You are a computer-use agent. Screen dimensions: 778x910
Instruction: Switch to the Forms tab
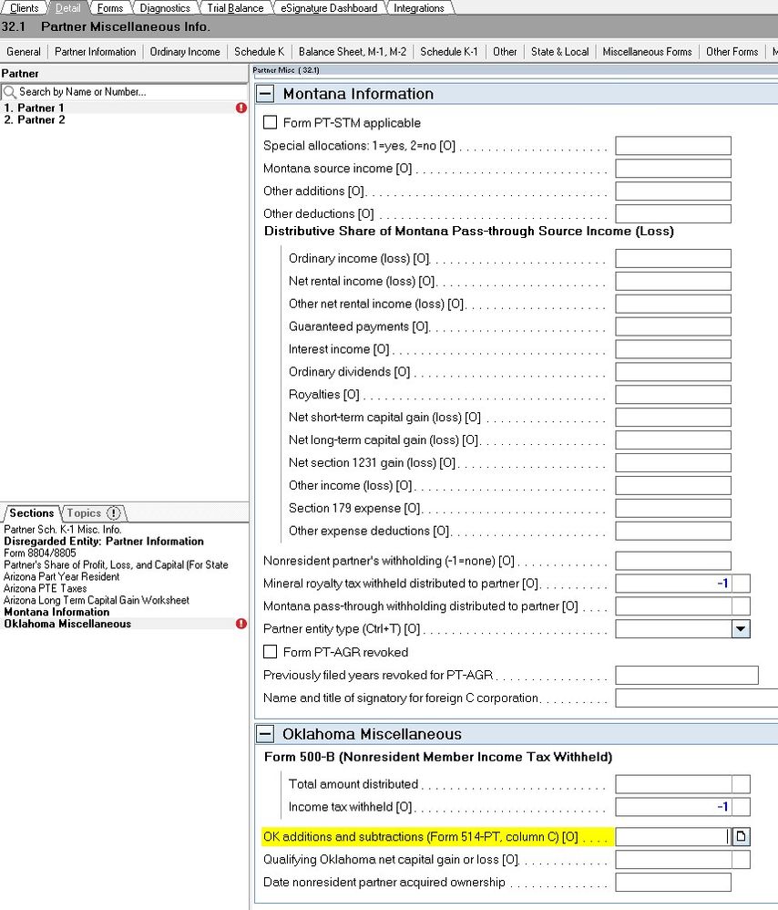109,7
